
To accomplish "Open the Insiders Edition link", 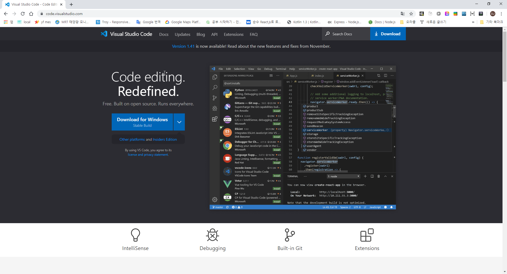I will pyautogui.click(x=165, y=139).
